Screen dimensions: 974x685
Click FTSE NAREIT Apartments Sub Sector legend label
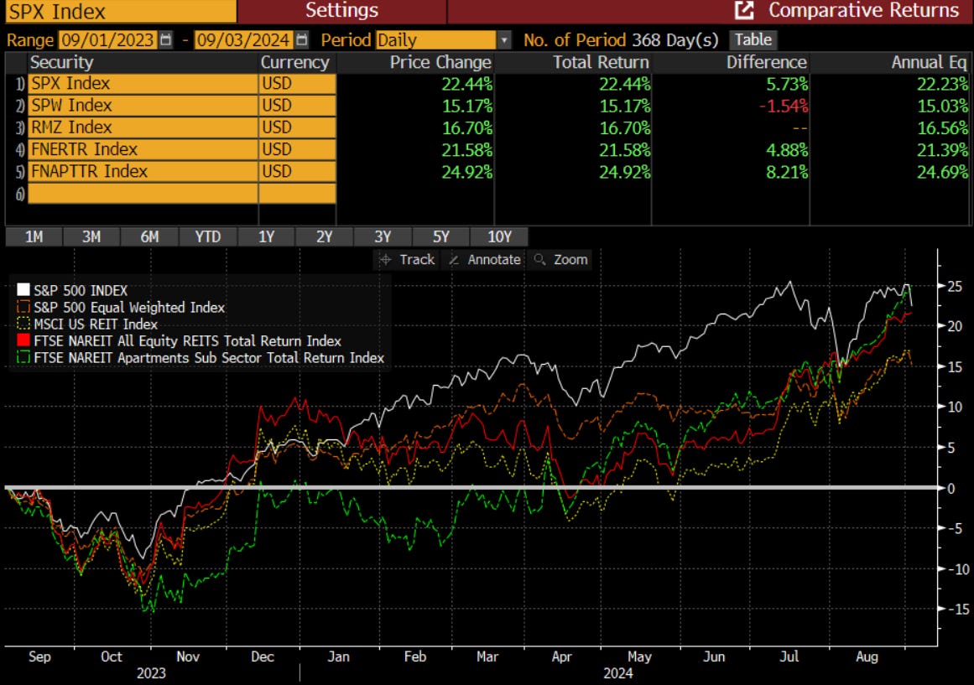(209, 358)
